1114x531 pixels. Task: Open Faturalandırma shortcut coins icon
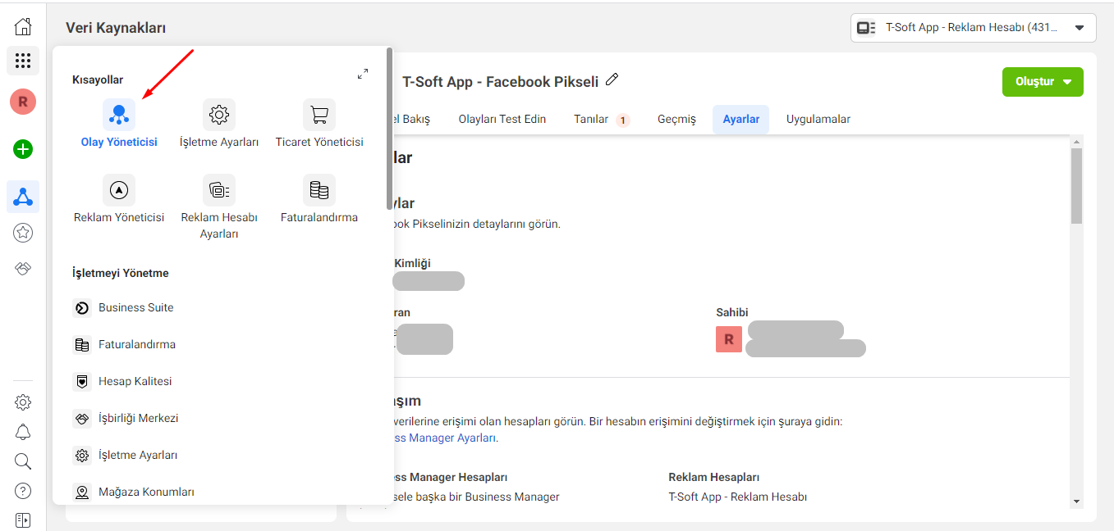click(319, 190)
